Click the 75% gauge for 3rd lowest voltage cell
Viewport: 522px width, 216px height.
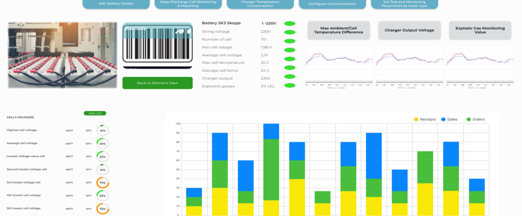pyautogui.click(x=103, y=182)
